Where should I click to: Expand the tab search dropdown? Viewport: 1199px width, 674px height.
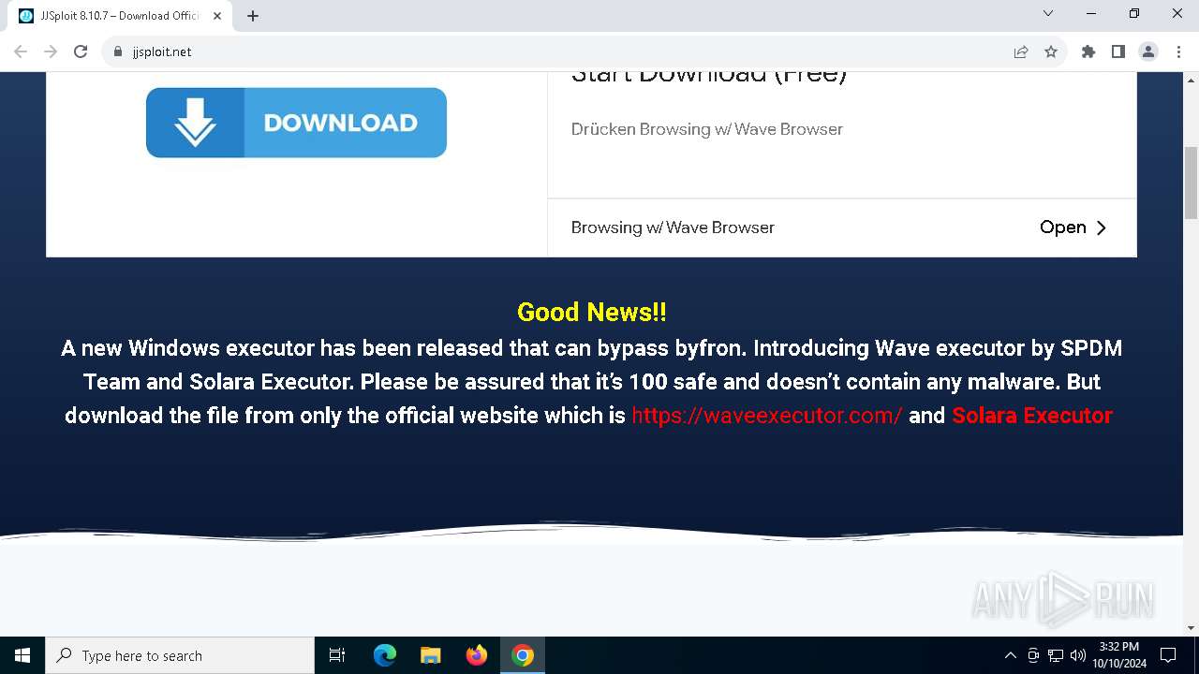[x=1048, y=14]
